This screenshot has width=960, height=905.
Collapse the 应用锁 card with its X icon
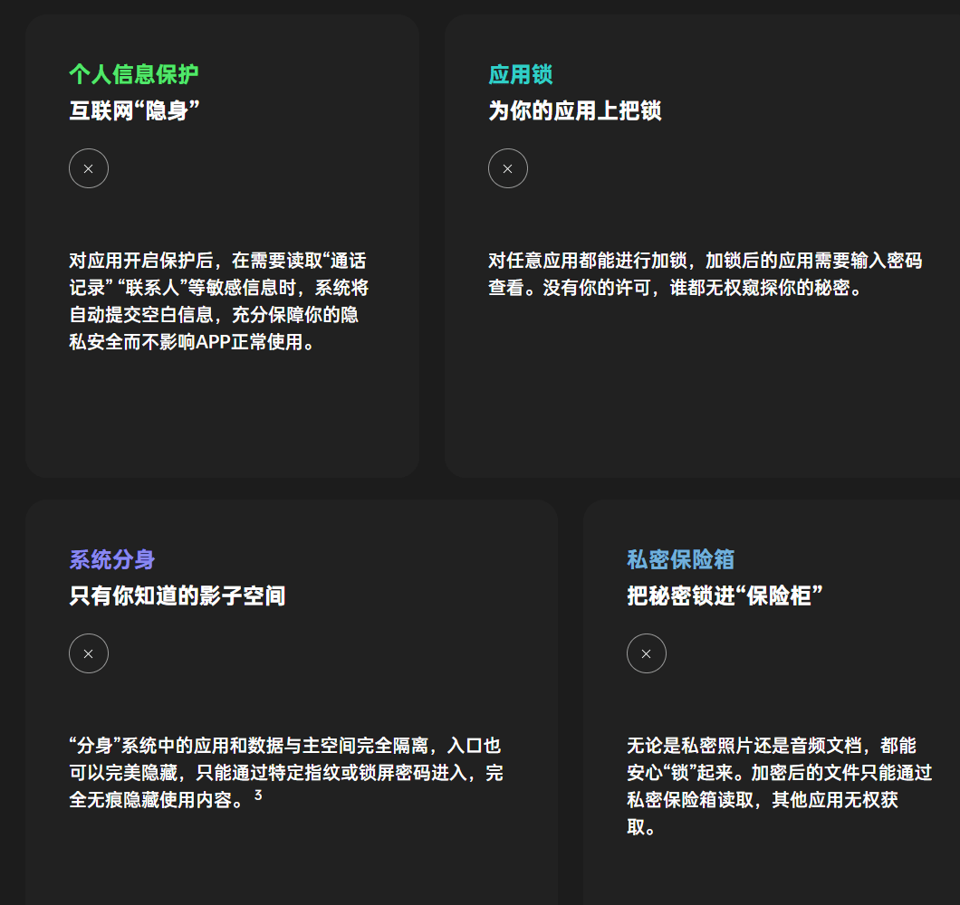tap(507, 168)
